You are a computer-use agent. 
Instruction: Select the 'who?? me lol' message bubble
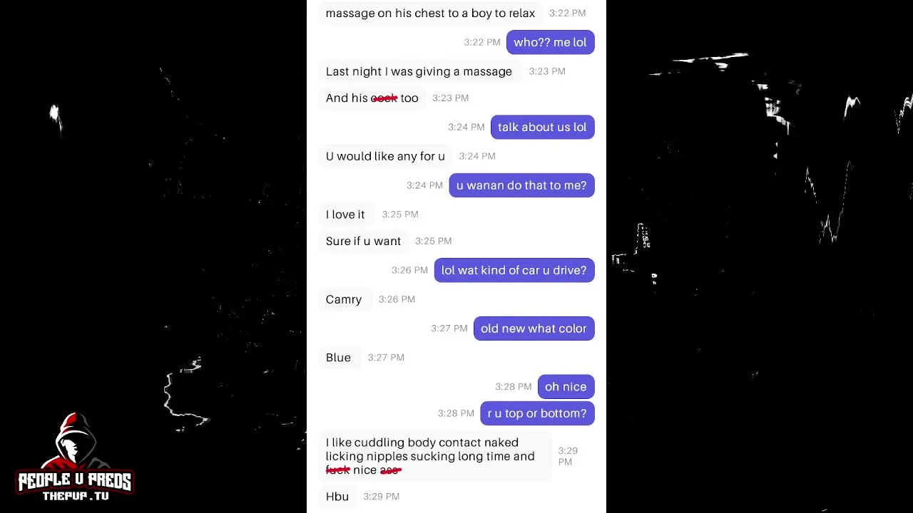(x=550, y=42)
